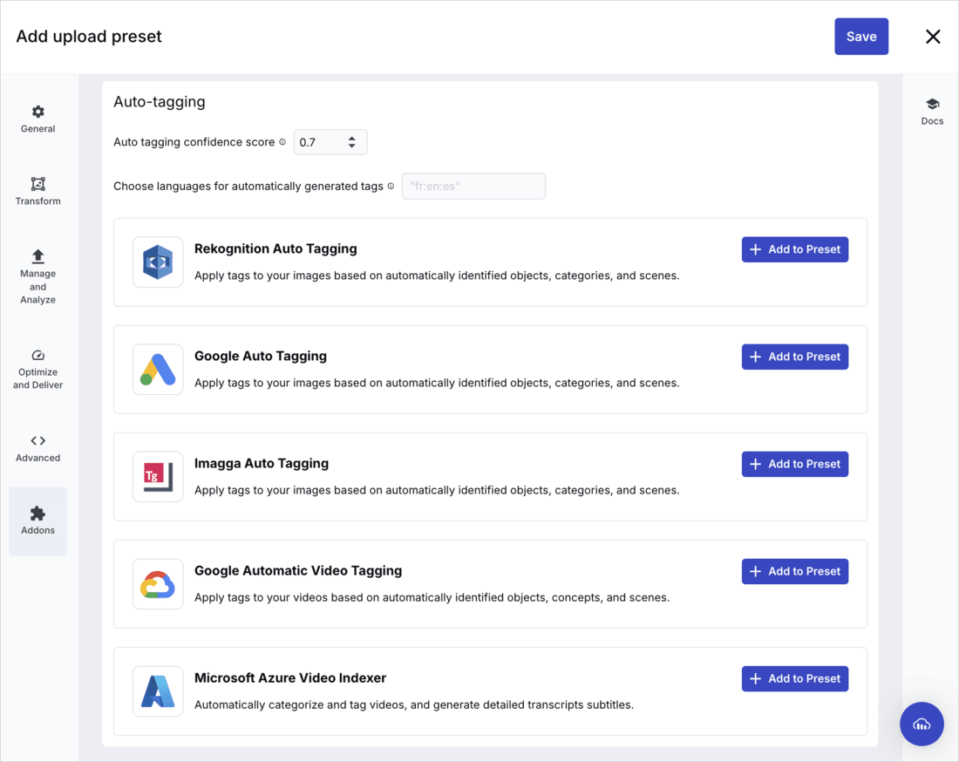Click the Microsoft Azure logo icon
The width and height of the screenshot is (959, 762).
158,691
